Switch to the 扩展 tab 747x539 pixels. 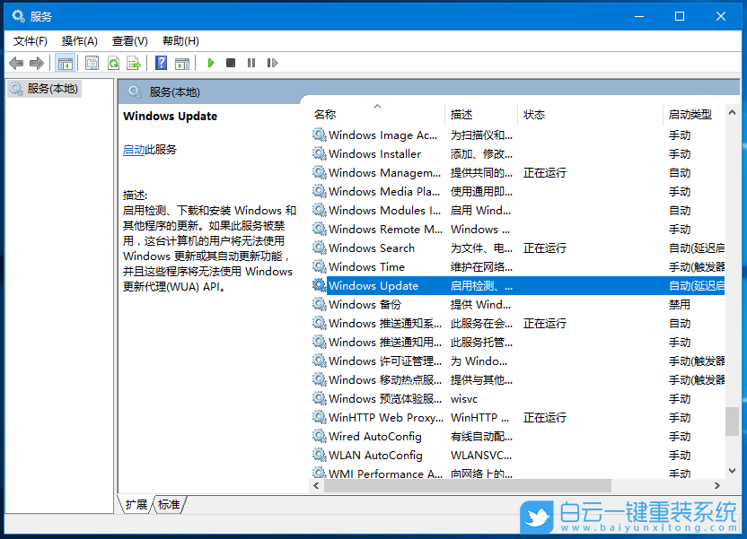coord(136,505)
